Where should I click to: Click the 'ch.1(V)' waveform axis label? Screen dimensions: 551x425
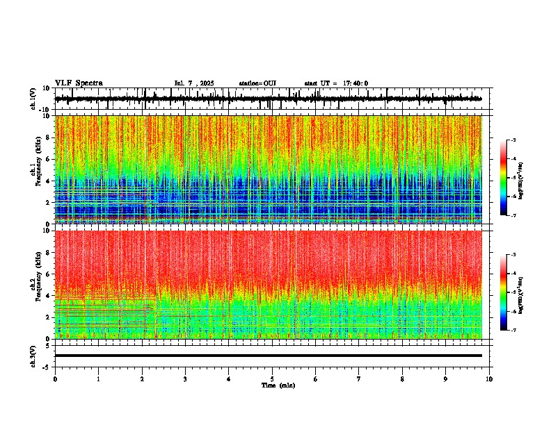pos(33,99)
